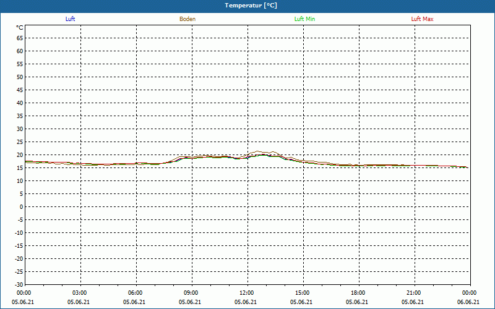Click the -20 y-axis label

coord(19,259)
